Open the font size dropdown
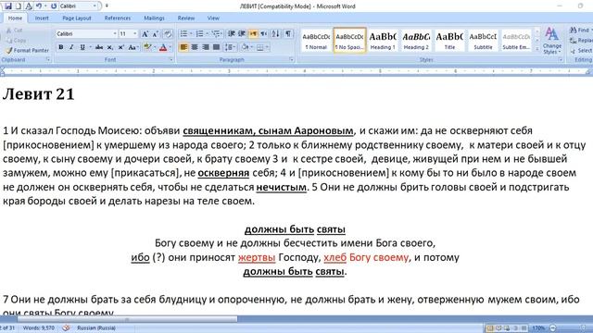 coord(135,34)
